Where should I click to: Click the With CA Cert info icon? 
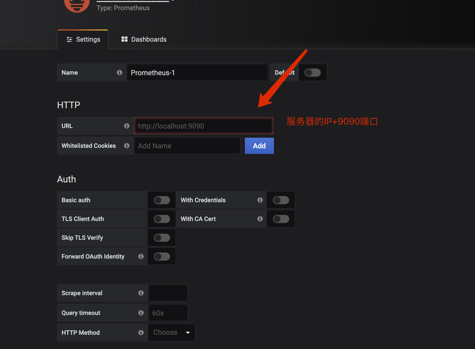260,219
